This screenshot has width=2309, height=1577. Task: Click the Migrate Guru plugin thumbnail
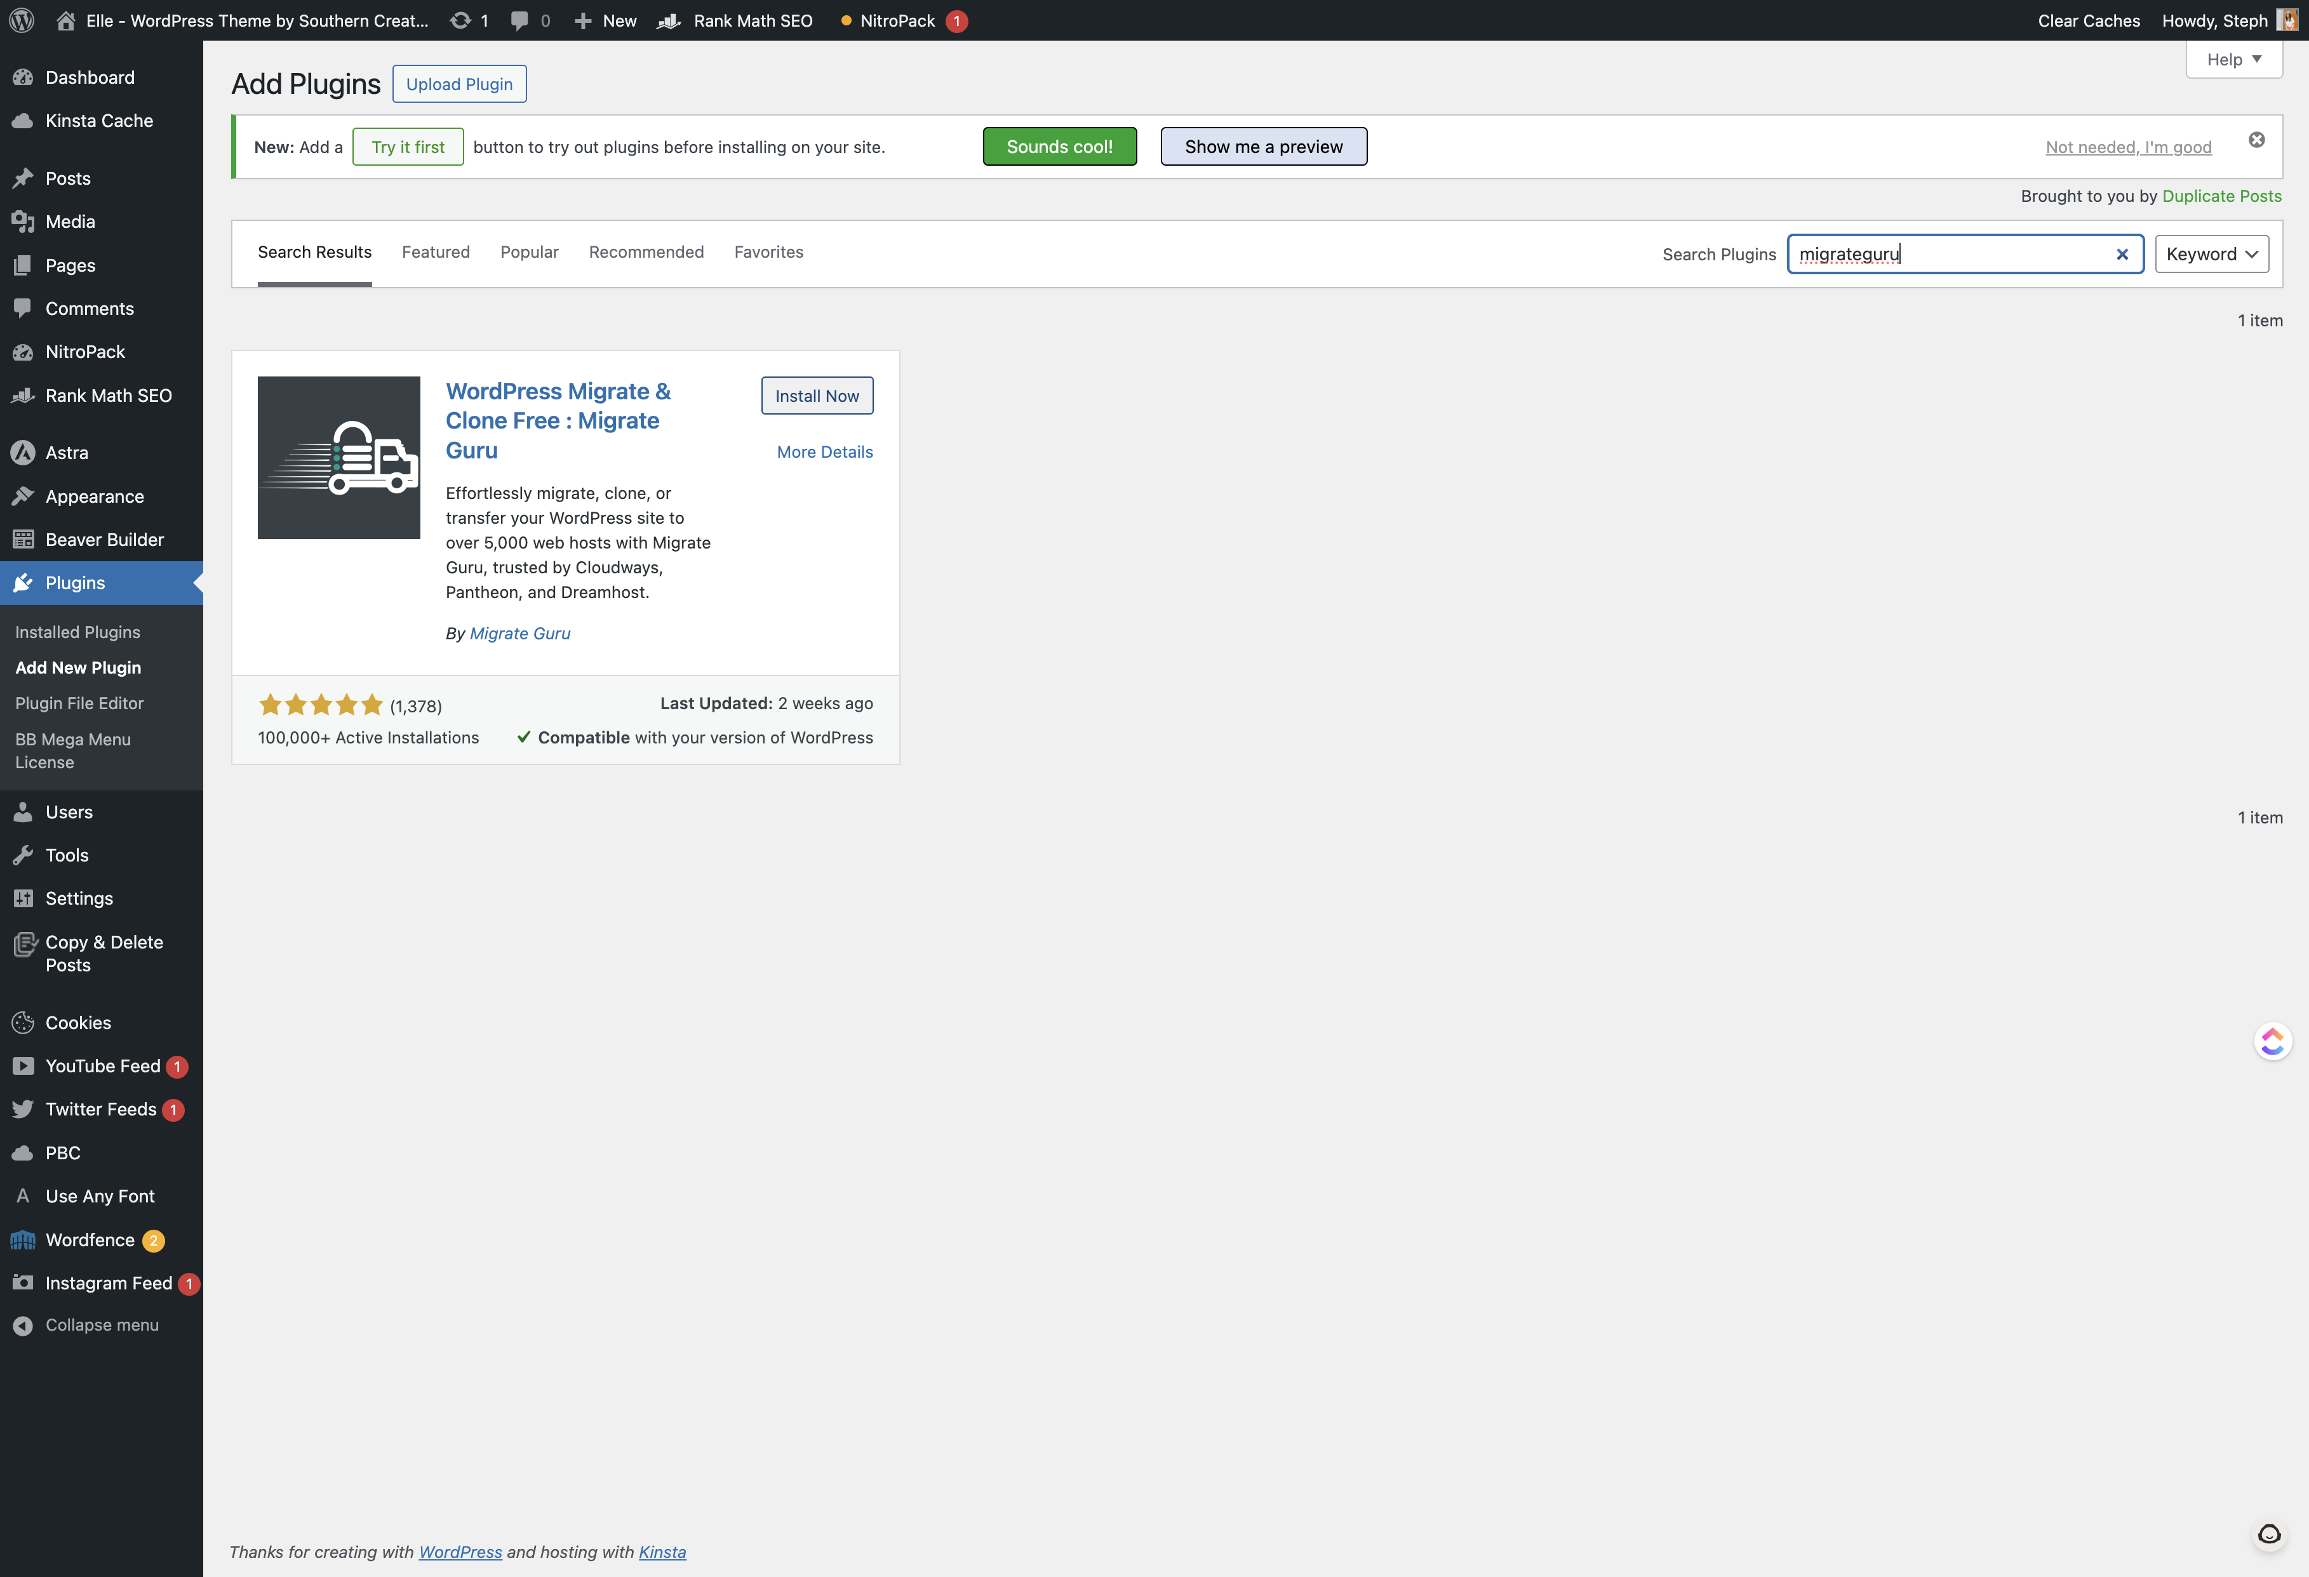click(x=339, y=458)
